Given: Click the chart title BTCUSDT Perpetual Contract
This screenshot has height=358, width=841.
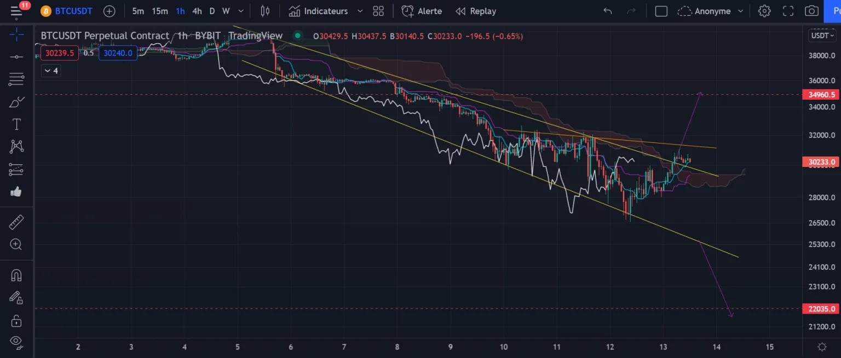Looking at the screenshot, I should [105, 36].
